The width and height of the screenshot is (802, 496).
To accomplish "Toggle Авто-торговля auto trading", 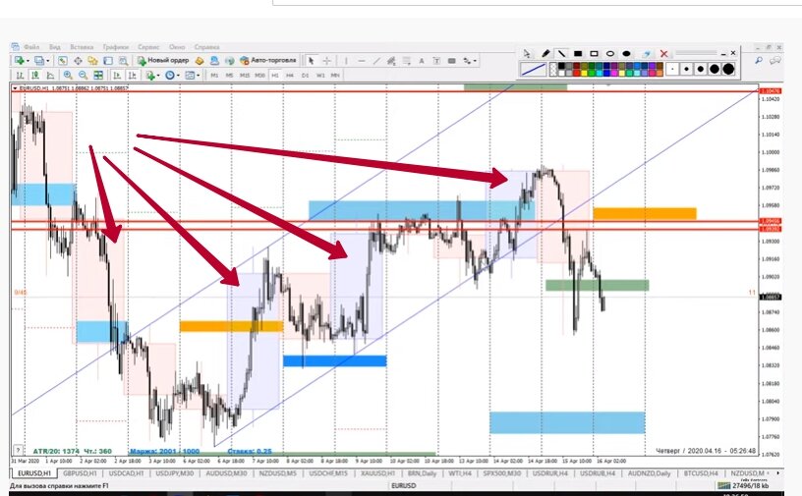I will (268, 60).
